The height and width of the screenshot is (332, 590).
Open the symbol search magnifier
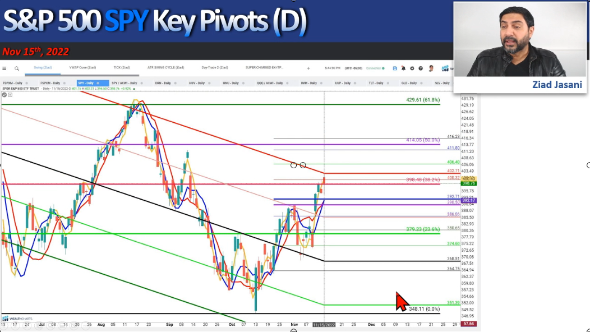(x=17, y=68)
